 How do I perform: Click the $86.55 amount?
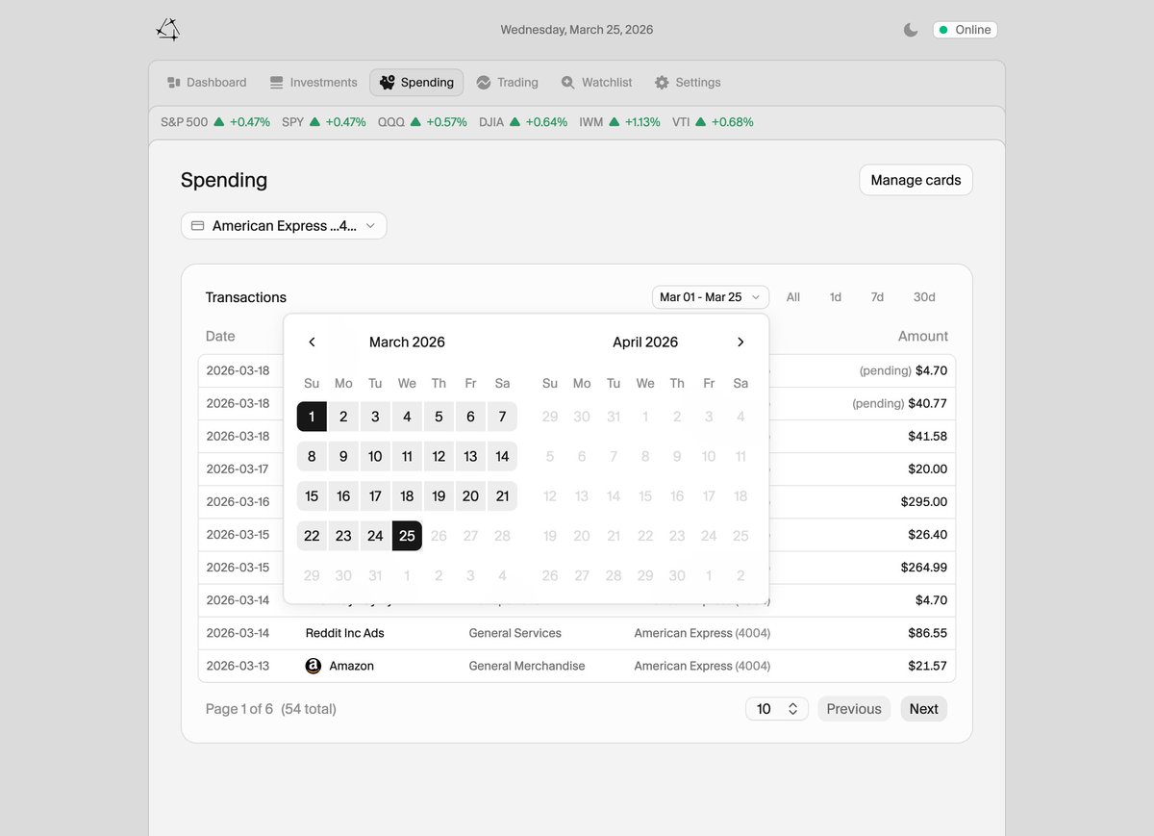[x=928, y=633]
